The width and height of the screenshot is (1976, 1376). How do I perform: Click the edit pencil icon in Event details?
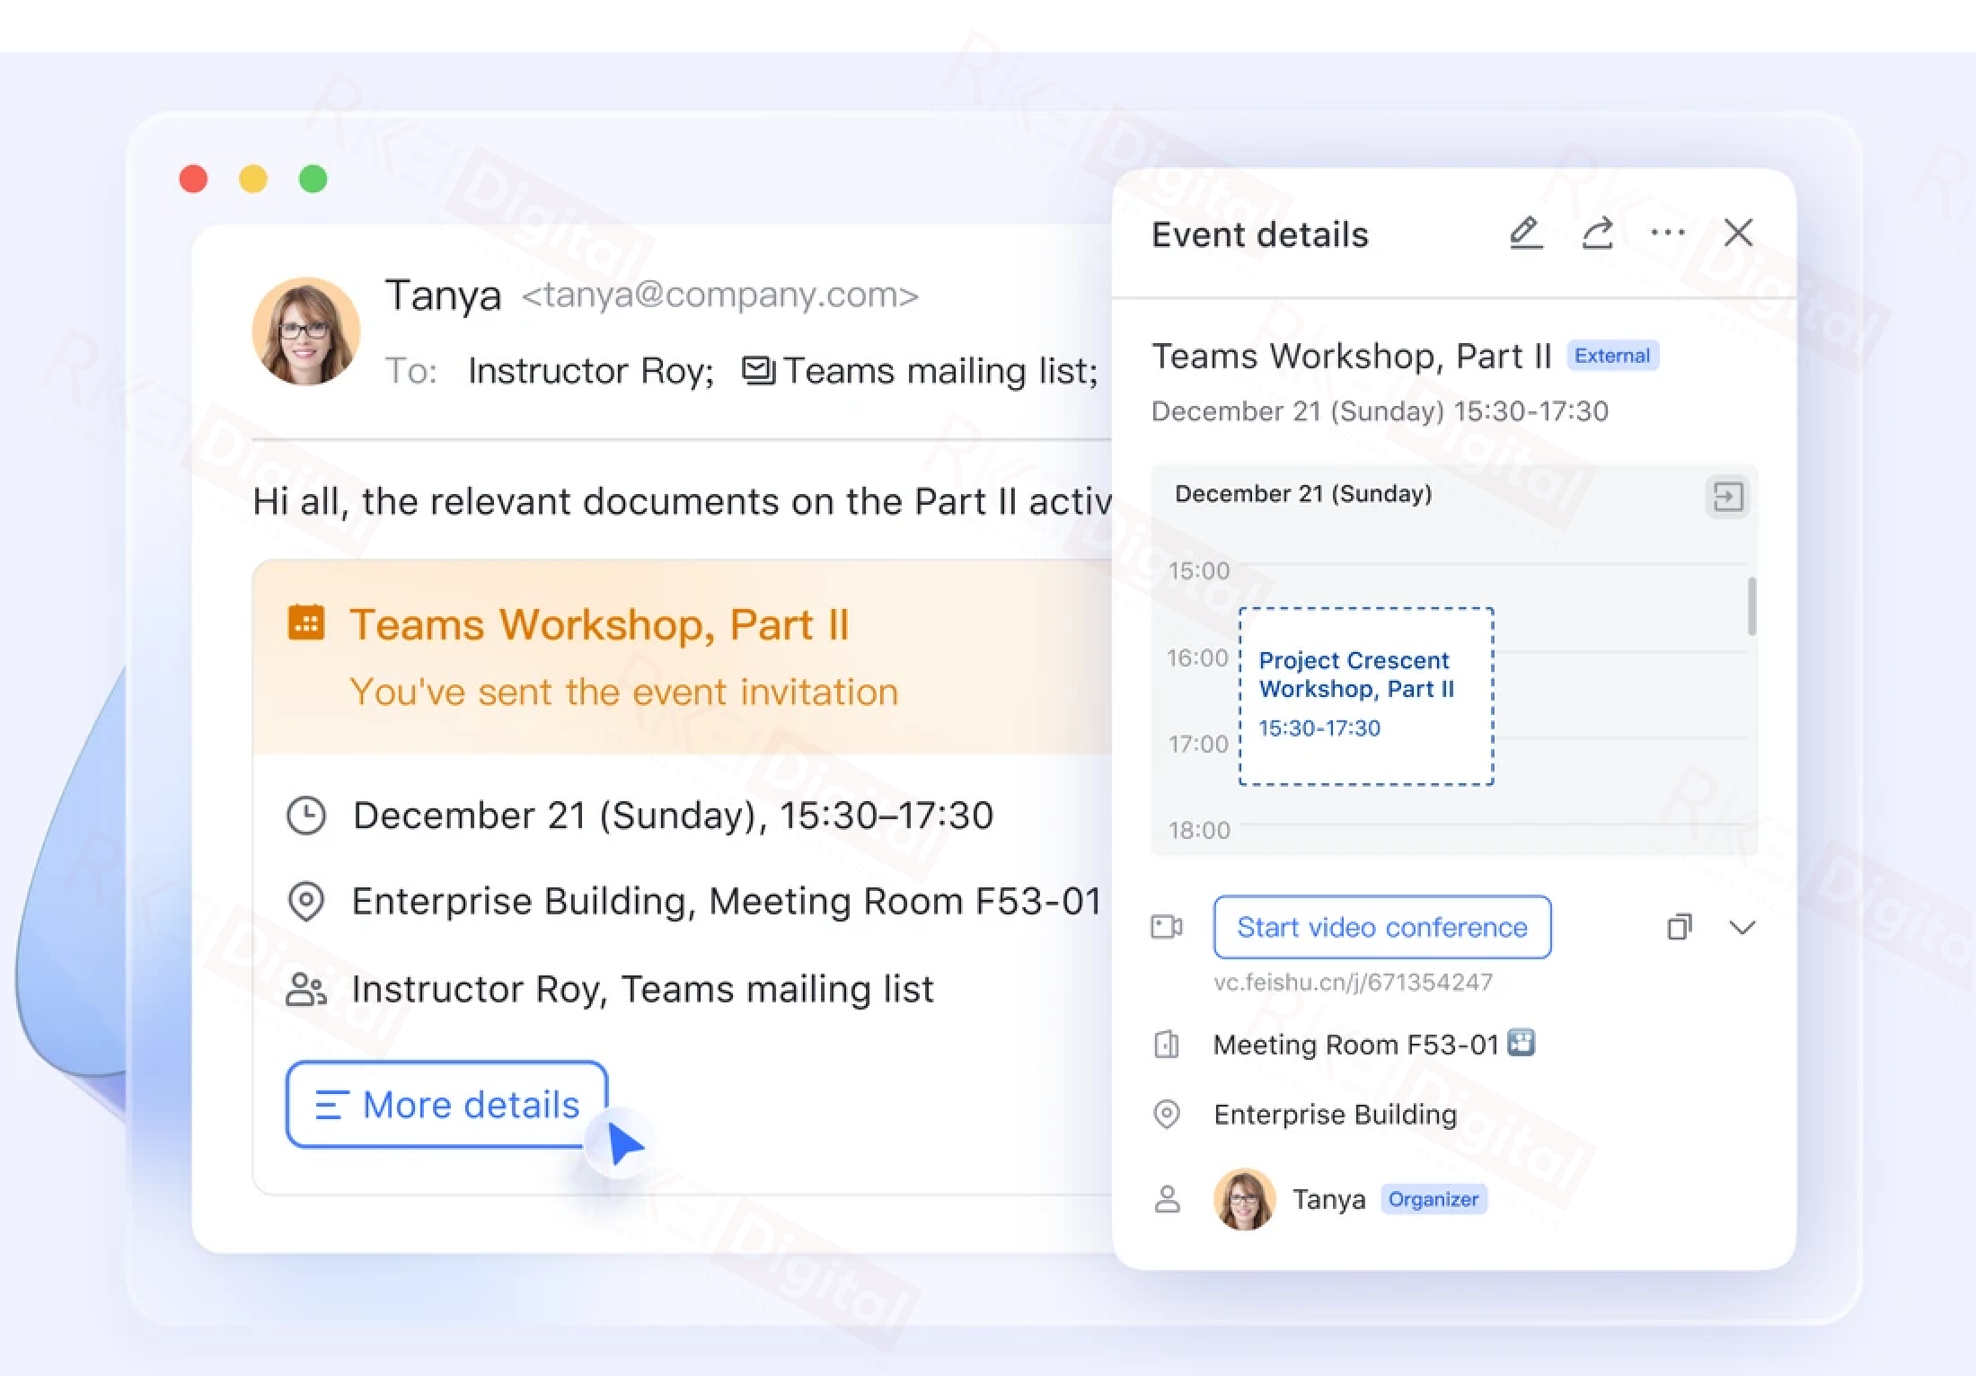coord(1525,234)
